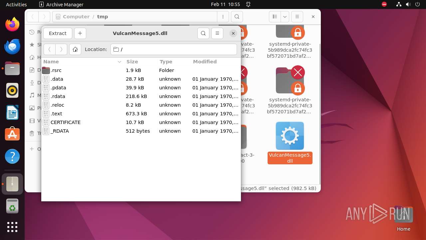
Task: Select locked systemd-private folder with X emblem
Action: pyautogui.click(x=290, y=90)
